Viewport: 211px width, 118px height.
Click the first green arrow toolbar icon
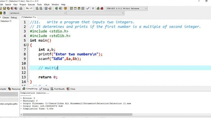pos(56,9)
